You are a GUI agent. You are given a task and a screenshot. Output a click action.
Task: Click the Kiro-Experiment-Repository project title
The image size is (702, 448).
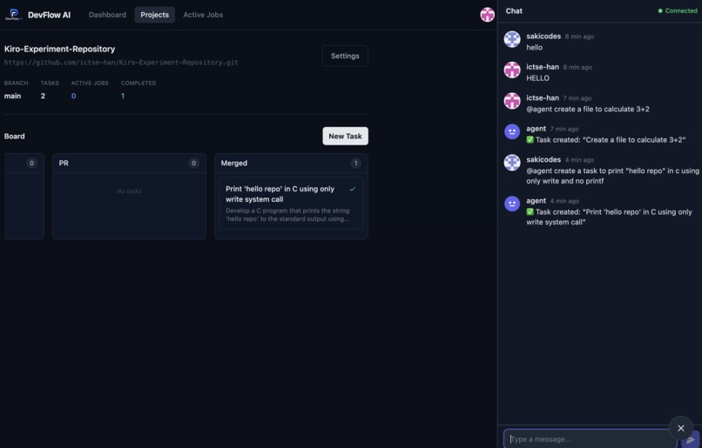(59, 49)
